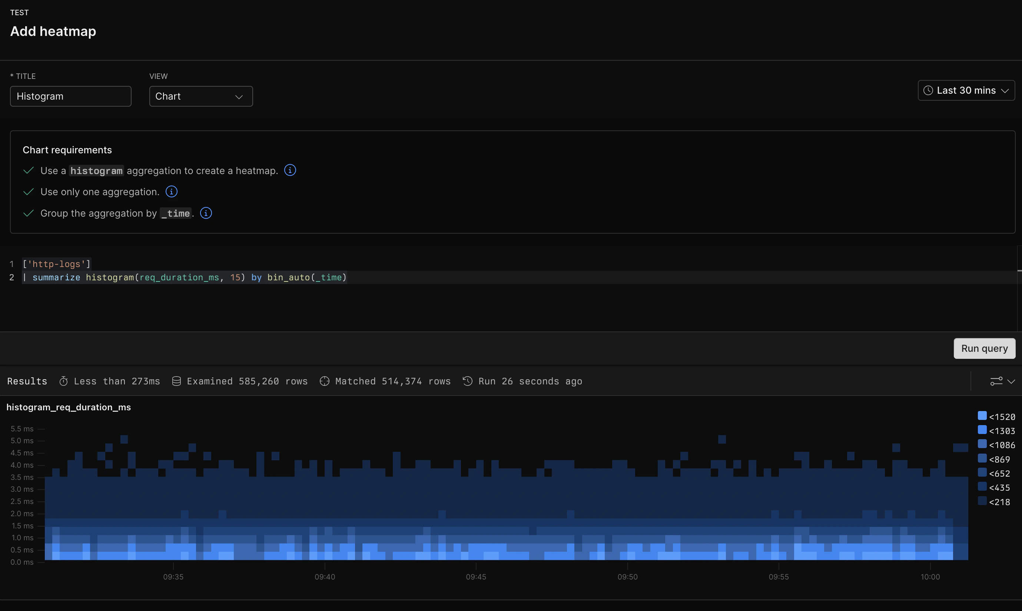Click the database icon beside examined rows
This screenshot has width=1022, height=611.
click(x=176, y=381)
